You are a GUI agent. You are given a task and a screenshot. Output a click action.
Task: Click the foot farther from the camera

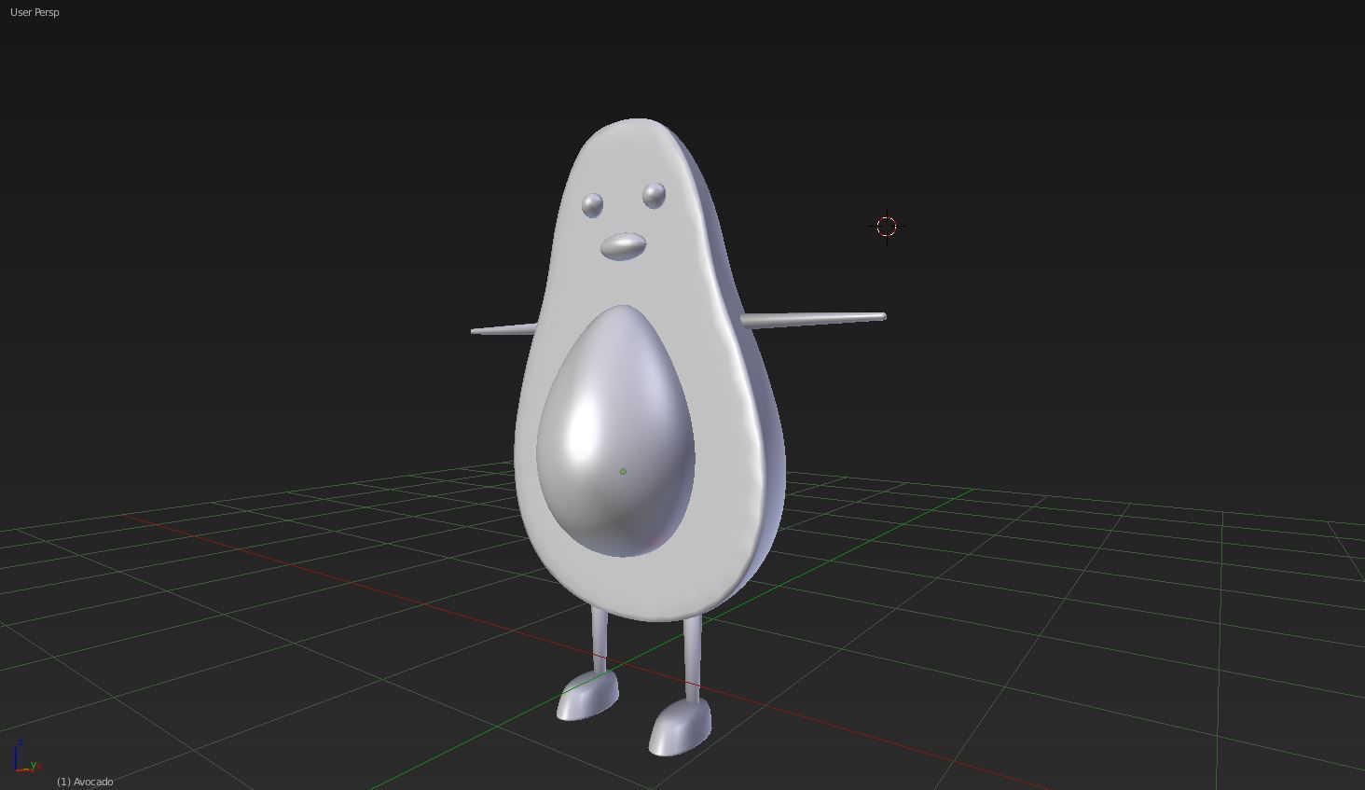click(587, 695)
